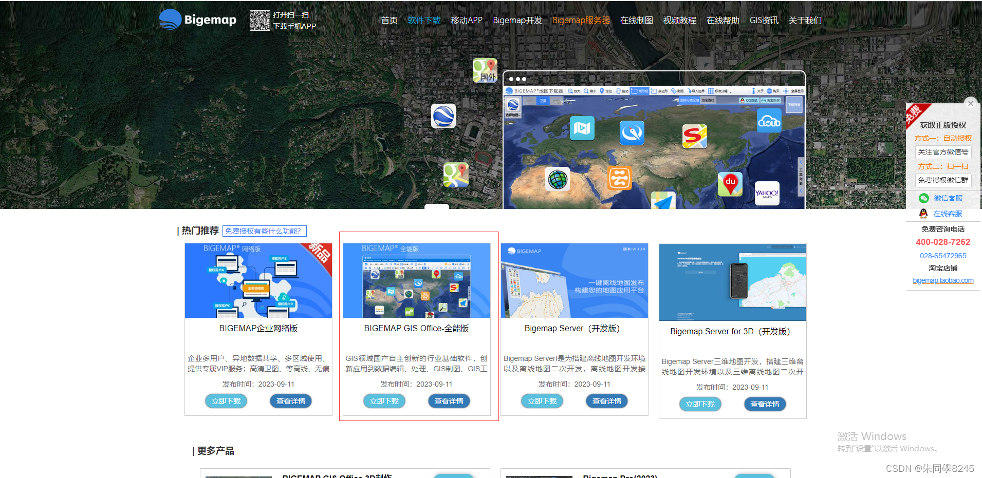Click the WeChat icon beside 微信客服
982x478 pixels.
[923, 198]
